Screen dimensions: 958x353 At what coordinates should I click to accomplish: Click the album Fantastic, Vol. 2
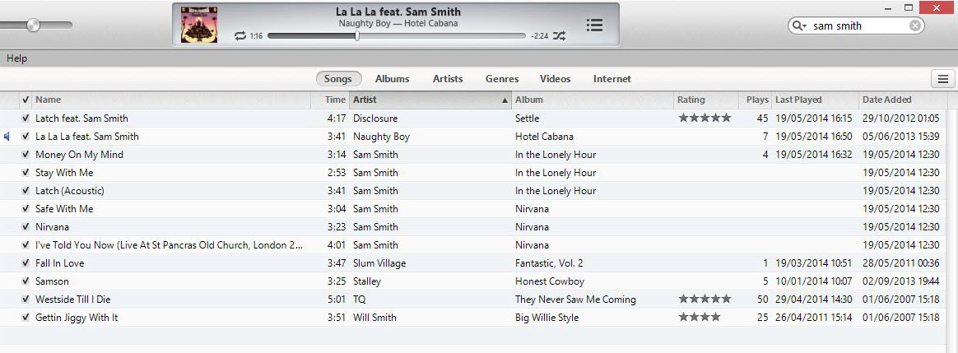[x=549, y=263]
